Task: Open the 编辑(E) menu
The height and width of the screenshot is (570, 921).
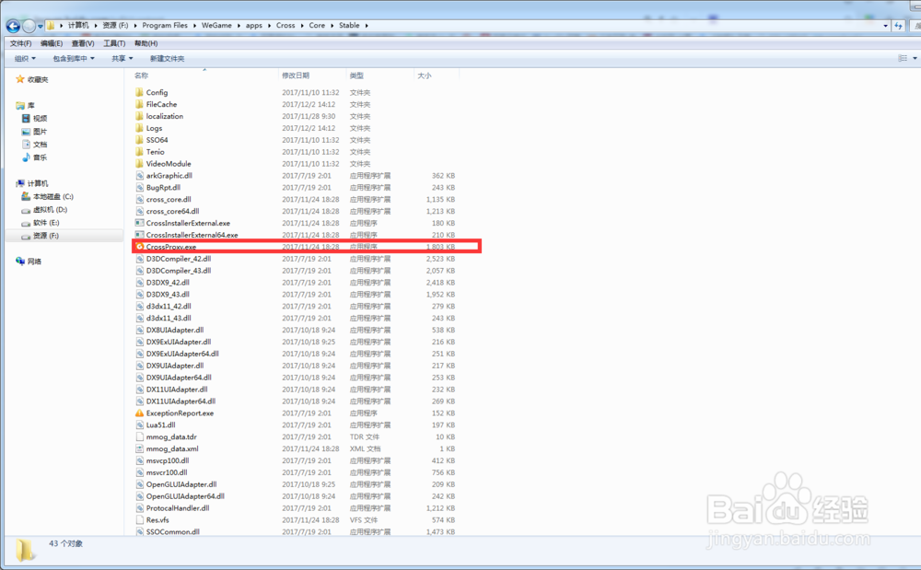Action: tap(52, 43)
